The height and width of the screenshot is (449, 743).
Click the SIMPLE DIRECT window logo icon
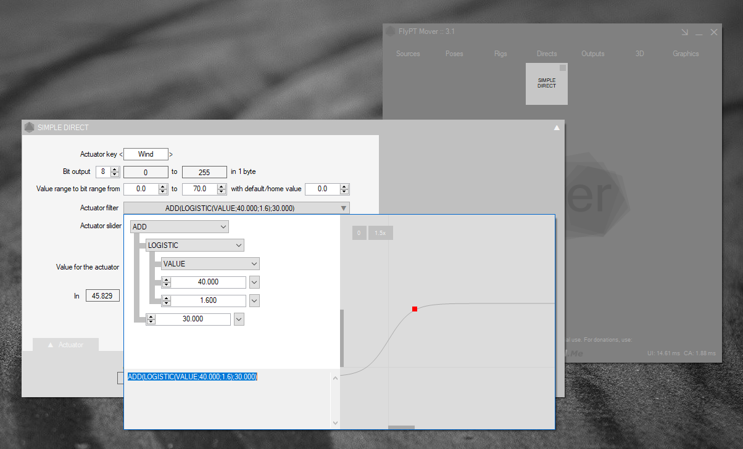[x=29, y=128]
